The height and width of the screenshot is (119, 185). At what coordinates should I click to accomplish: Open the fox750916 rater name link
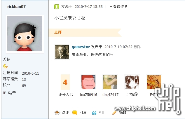[88, 94]
